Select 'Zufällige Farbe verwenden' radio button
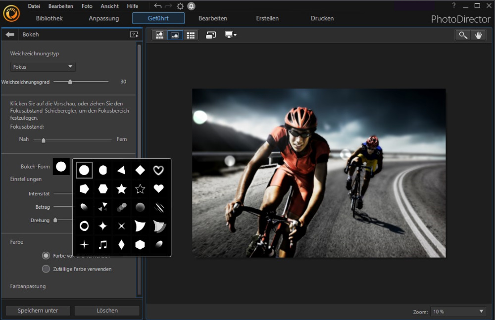The image size is (495, 320). click(46, 269)
